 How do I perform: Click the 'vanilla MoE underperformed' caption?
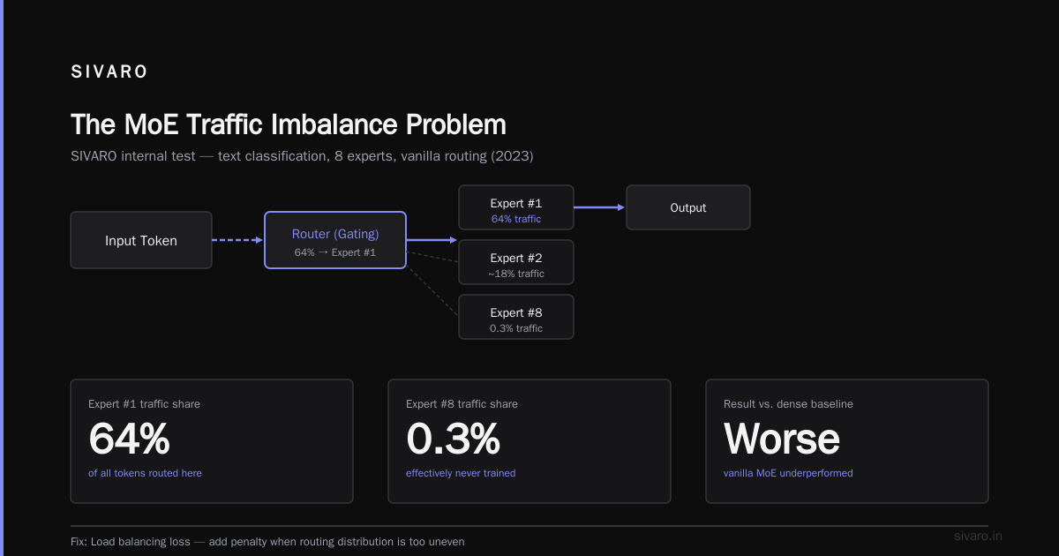click(x=788, y=473)
